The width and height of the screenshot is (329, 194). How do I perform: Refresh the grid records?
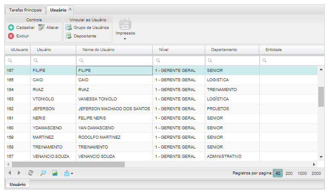pyautogui.click(x=31, y=173)
